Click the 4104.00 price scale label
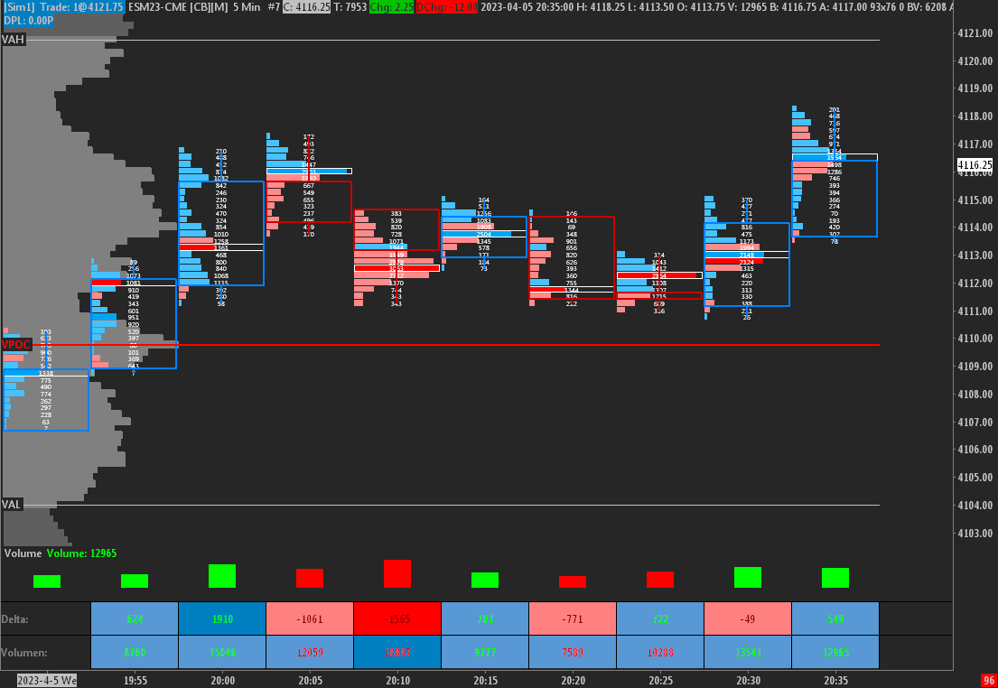 tap(975, 505)
